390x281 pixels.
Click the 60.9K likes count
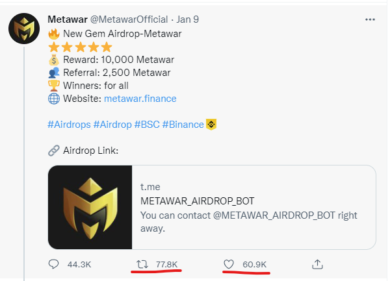(x=254, y=264)
